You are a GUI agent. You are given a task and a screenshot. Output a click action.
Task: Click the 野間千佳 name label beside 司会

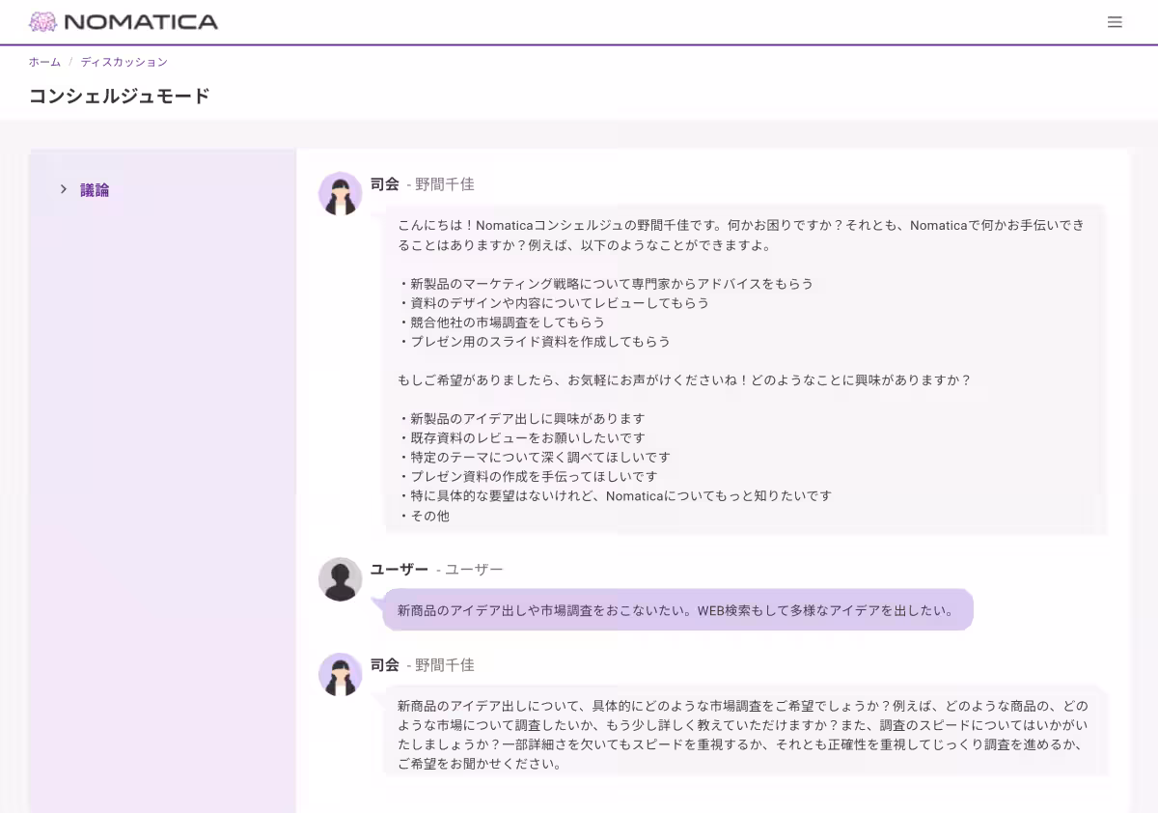pyautogui.click(x=444, y=183)
